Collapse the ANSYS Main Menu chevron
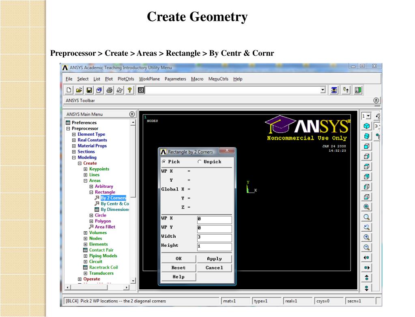The image size is (415, 317). tap(132, 114)
